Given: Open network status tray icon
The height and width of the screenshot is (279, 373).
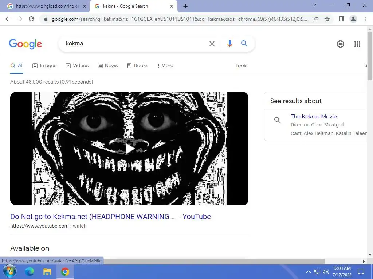Looking at the screenshot, I should (x=317, y=272).
